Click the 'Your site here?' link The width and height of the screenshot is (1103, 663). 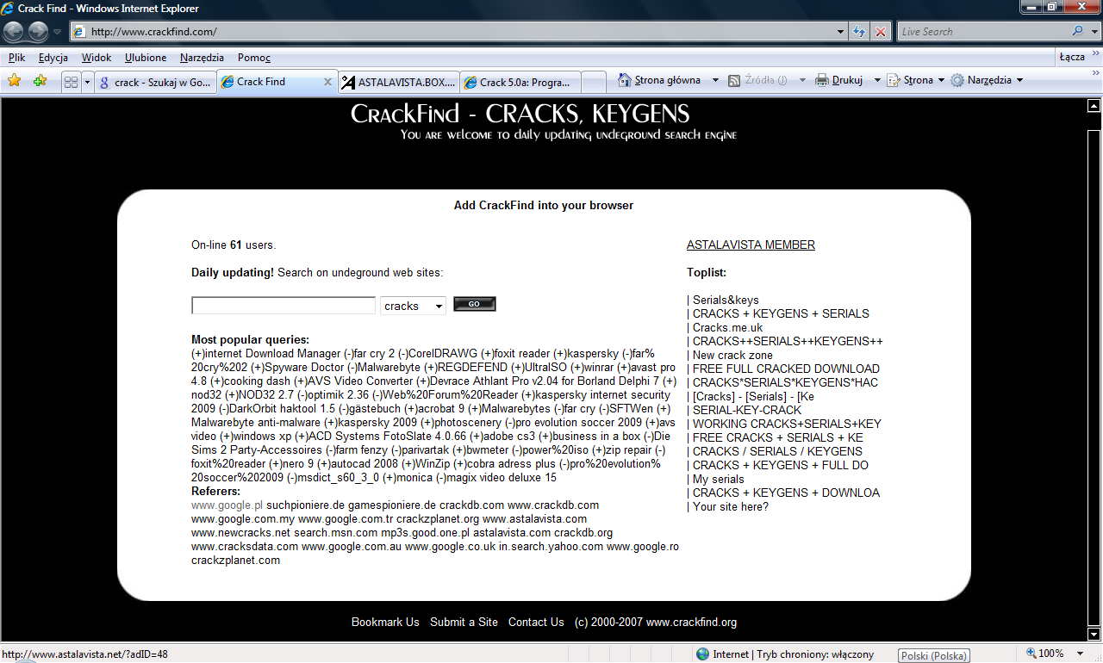pyautogui.click(x=731, y=507)
